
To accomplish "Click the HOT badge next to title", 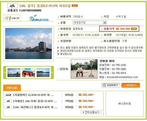I will pos(75,6).
